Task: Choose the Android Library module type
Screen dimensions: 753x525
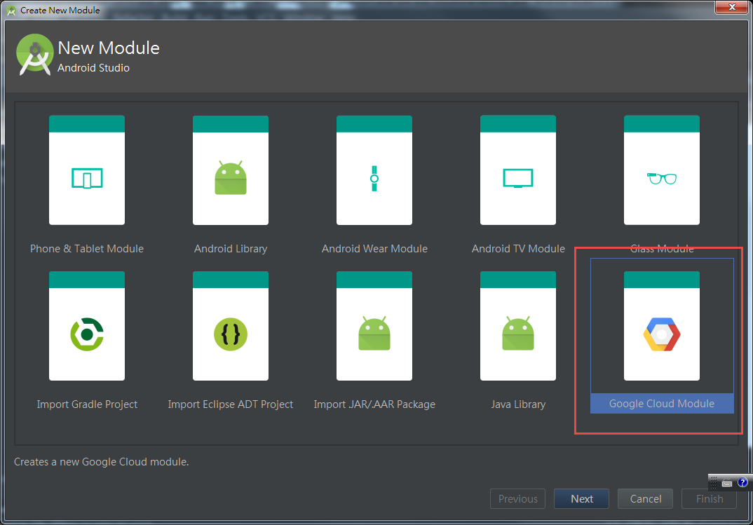Action: (231, 170)
